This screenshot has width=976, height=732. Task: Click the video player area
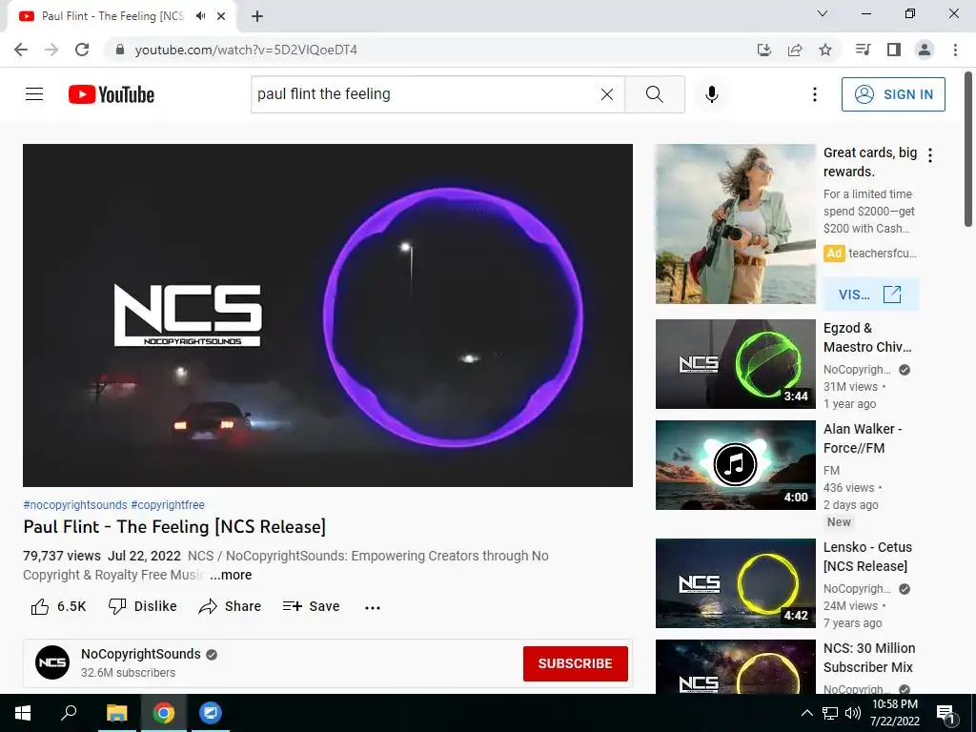tap(328, 315)
